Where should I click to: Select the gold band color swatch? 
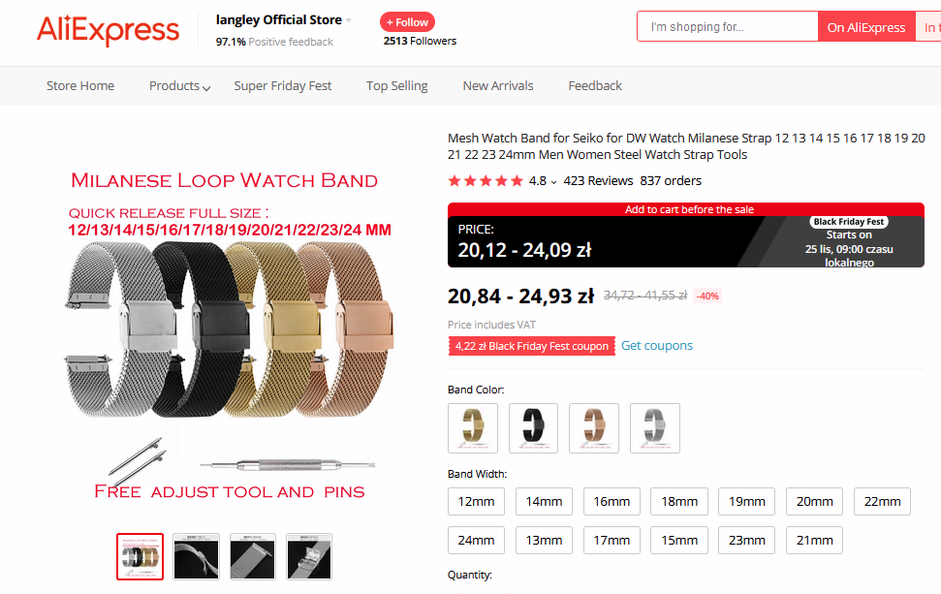(473, 427)
